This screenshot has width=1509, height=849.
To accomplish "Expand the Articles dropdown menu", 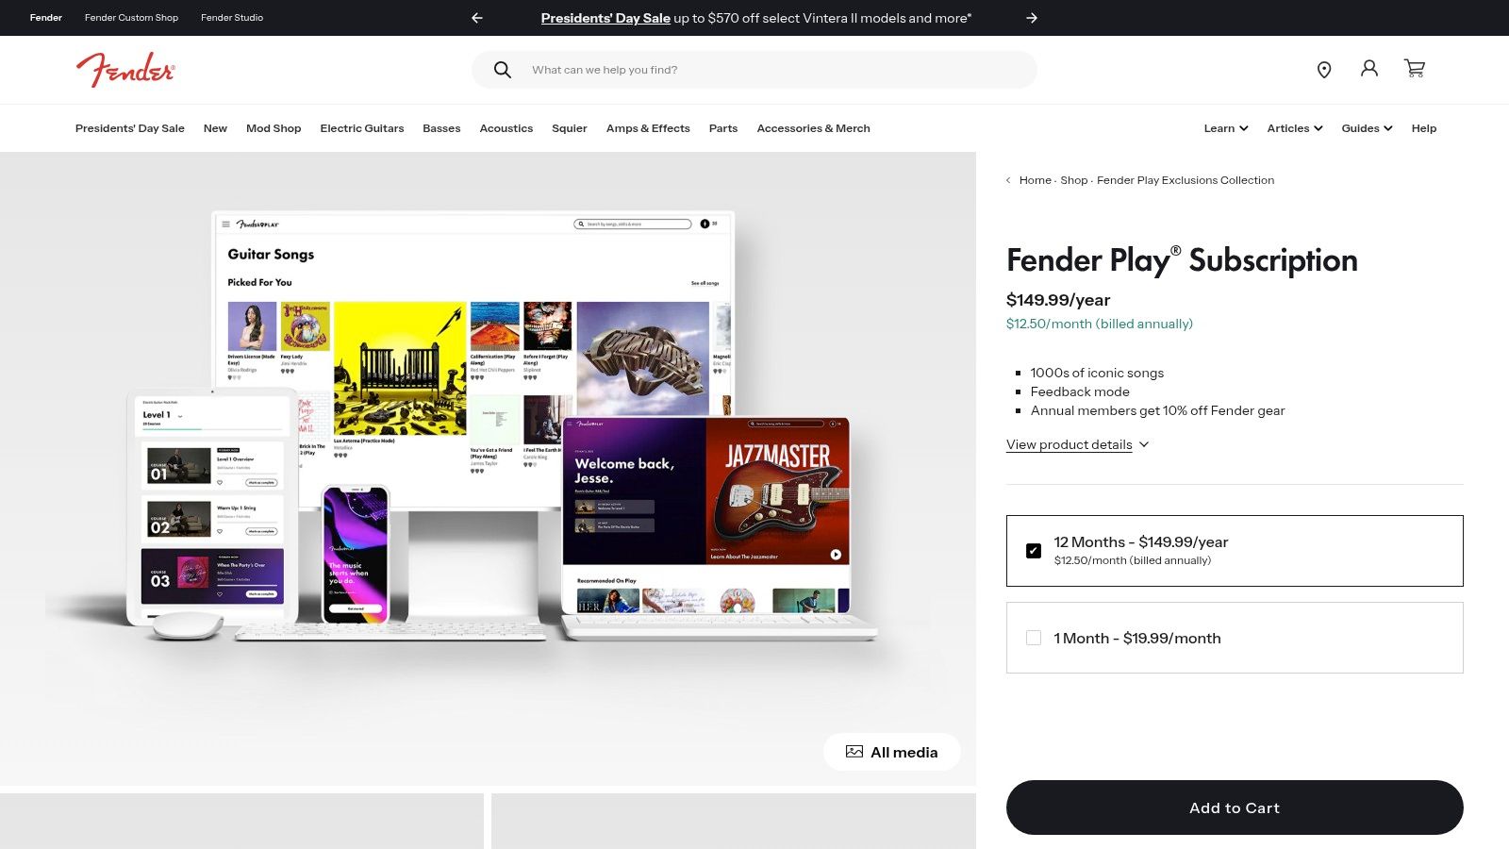I will [x=1294, y=128].
